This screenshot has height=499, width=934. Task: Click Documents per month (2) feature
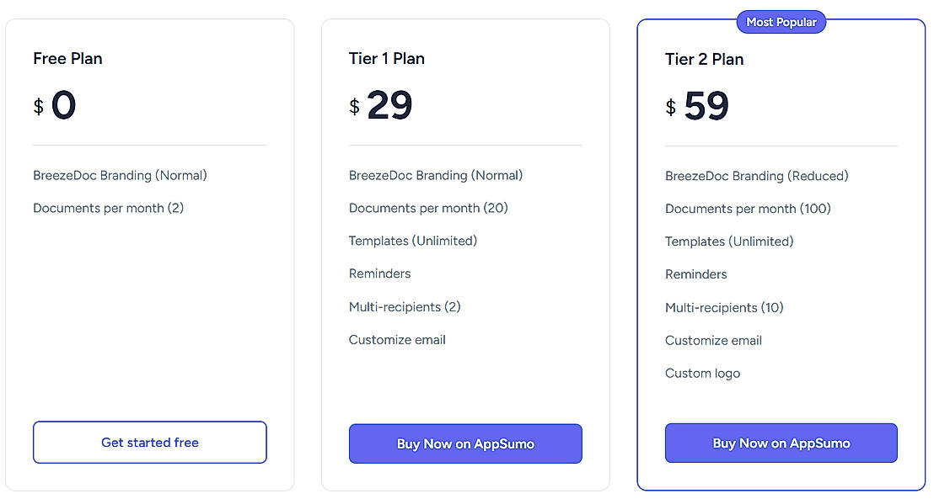(x=108, y=208)
